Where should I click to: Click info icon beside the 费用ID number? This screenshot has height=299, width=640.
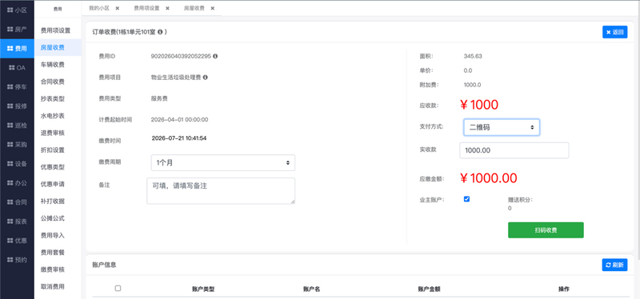[x=215, y=56]
